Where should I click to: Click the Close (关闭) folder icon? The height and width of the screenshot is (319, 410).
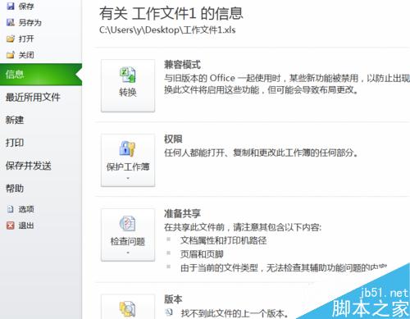click(11, 55)
